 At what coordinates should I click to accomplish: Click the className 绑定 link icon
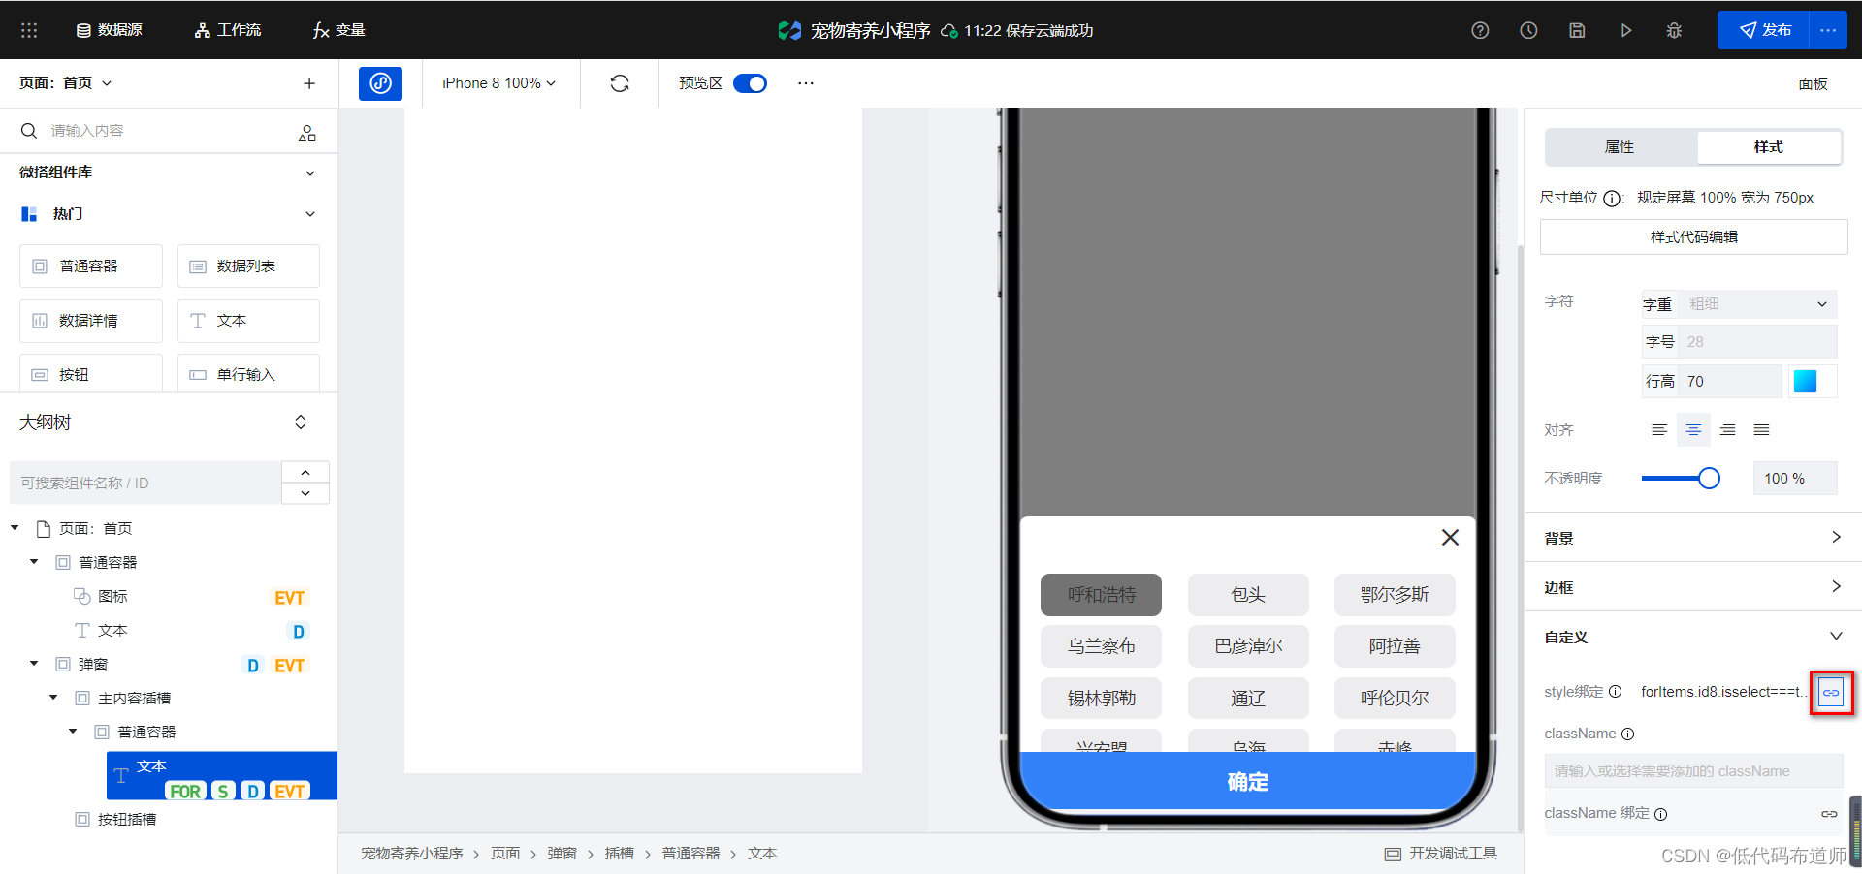(x=1829, y=814)
